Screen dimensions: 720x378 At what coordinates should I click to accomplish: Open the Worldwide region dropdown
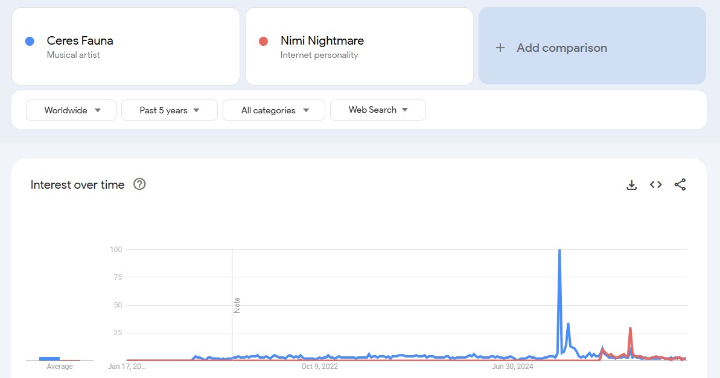click(71, 110)
